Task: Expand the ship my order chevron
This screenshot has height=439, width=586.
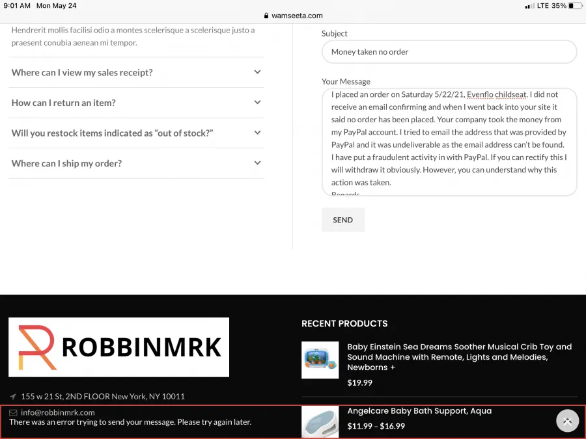Action: [257, 163]
